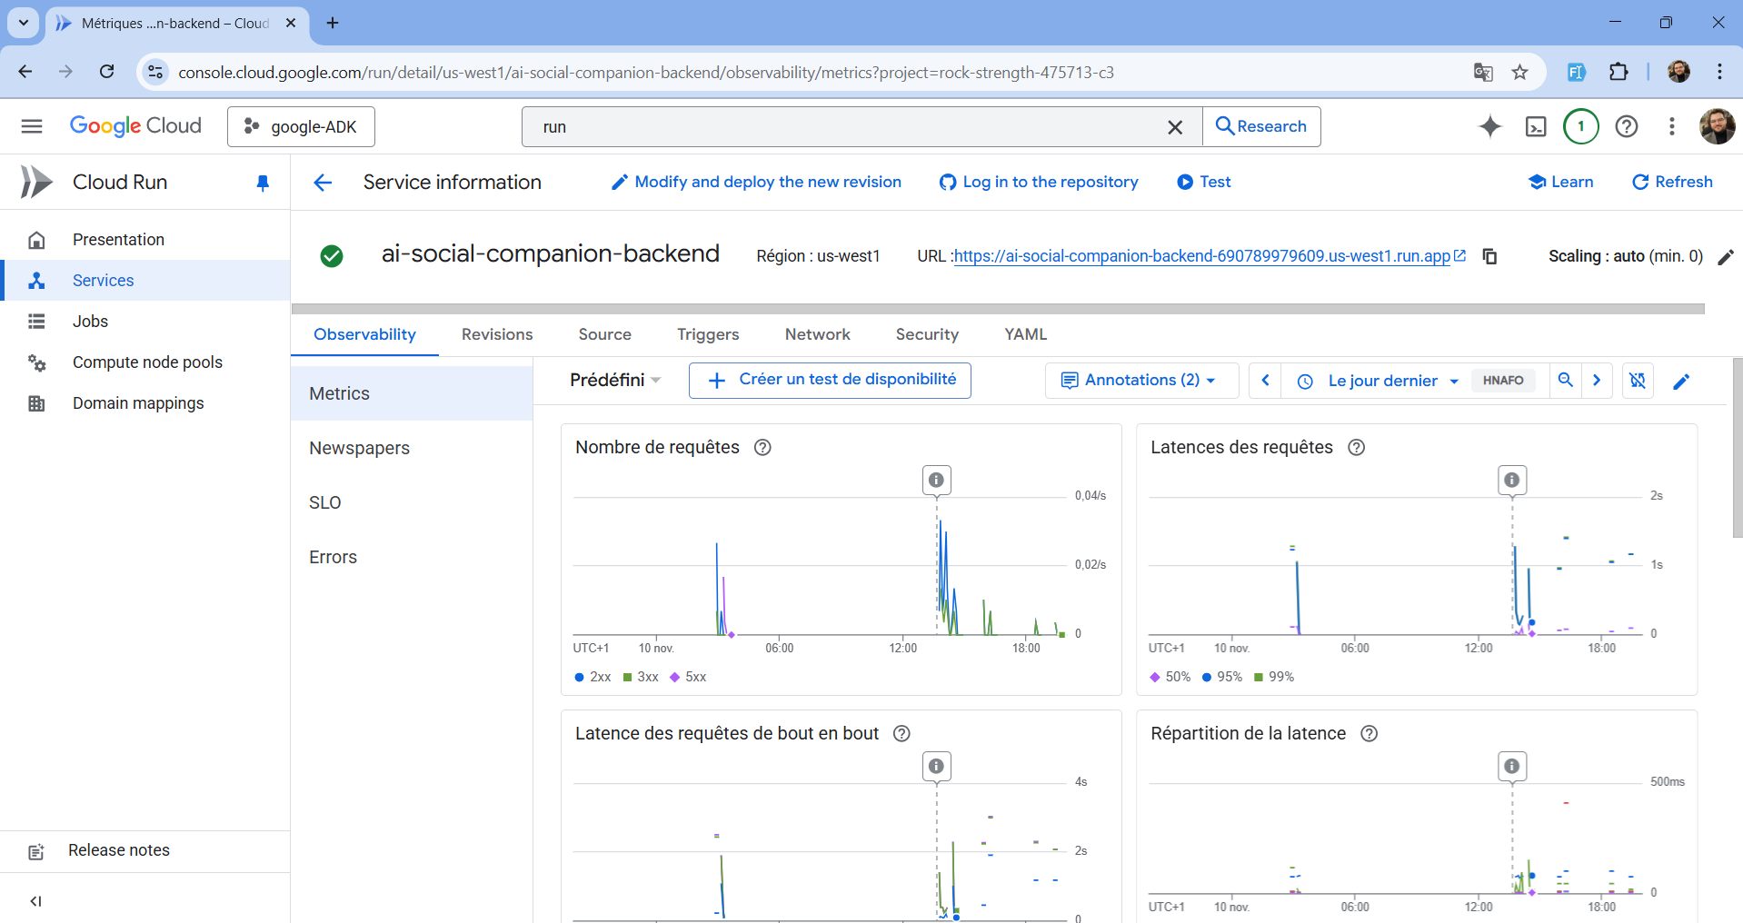1743x923 pixels.
Task: Switch to the Revisions tab
Action: [497, 334]
